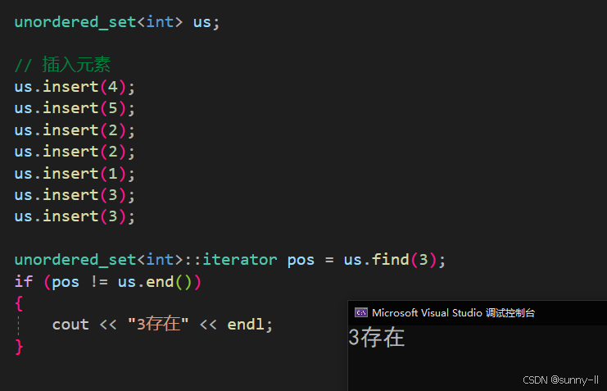607x391 pixels.
Task: Click us.end() in the if condition
Action: pos(160,282)
